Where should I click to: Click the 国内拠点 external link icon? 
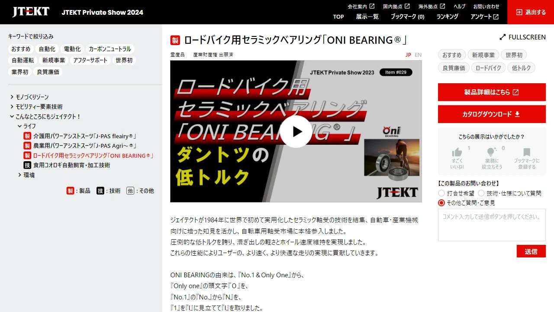[x=407, y=6]
